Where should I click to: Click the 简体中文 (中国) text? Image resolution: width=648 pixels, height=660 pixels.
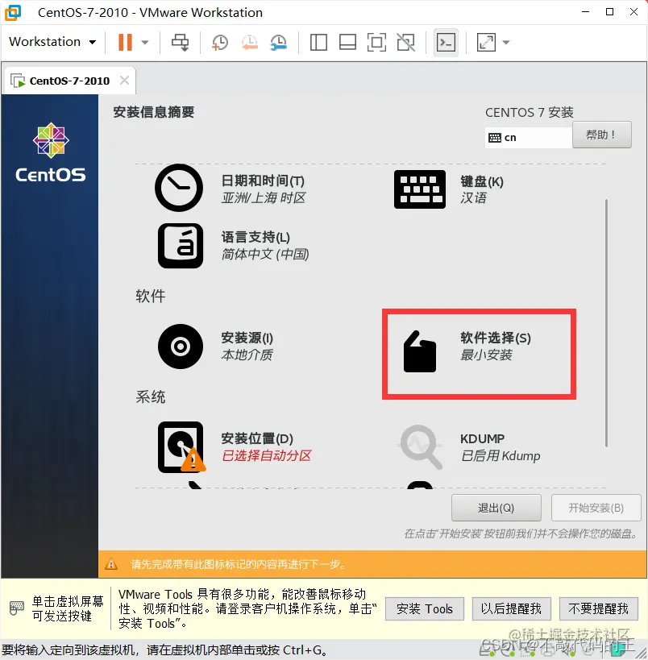point(265,254)
